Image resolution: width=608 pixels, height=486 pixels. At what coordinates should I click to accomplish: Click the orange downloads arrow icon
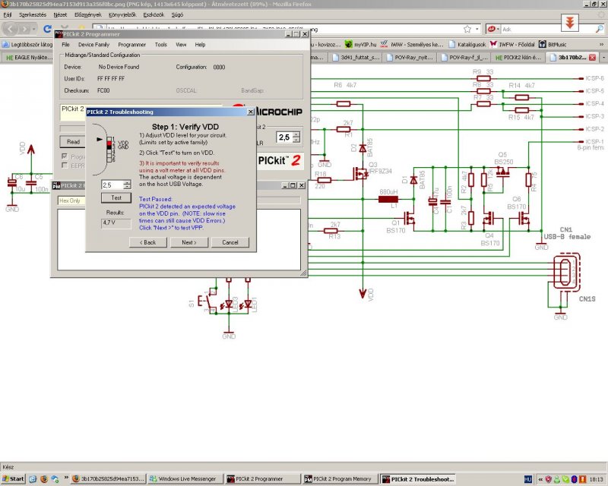(x=569, y=23)
